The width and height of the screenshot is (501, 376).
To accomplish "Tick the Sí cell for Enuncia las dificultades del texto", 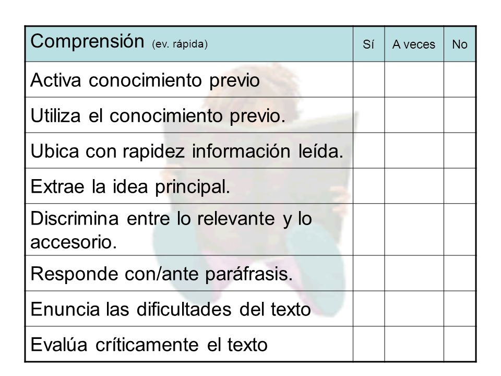I will point(369,309).
